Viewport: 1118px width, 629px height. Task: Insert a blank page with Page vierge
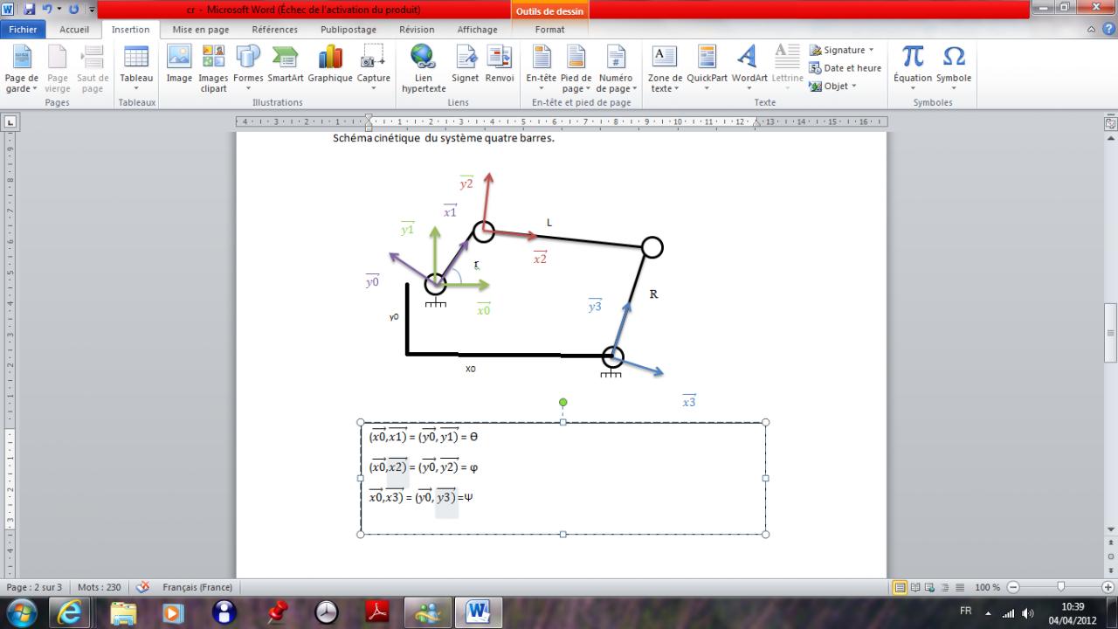[58, 68]
